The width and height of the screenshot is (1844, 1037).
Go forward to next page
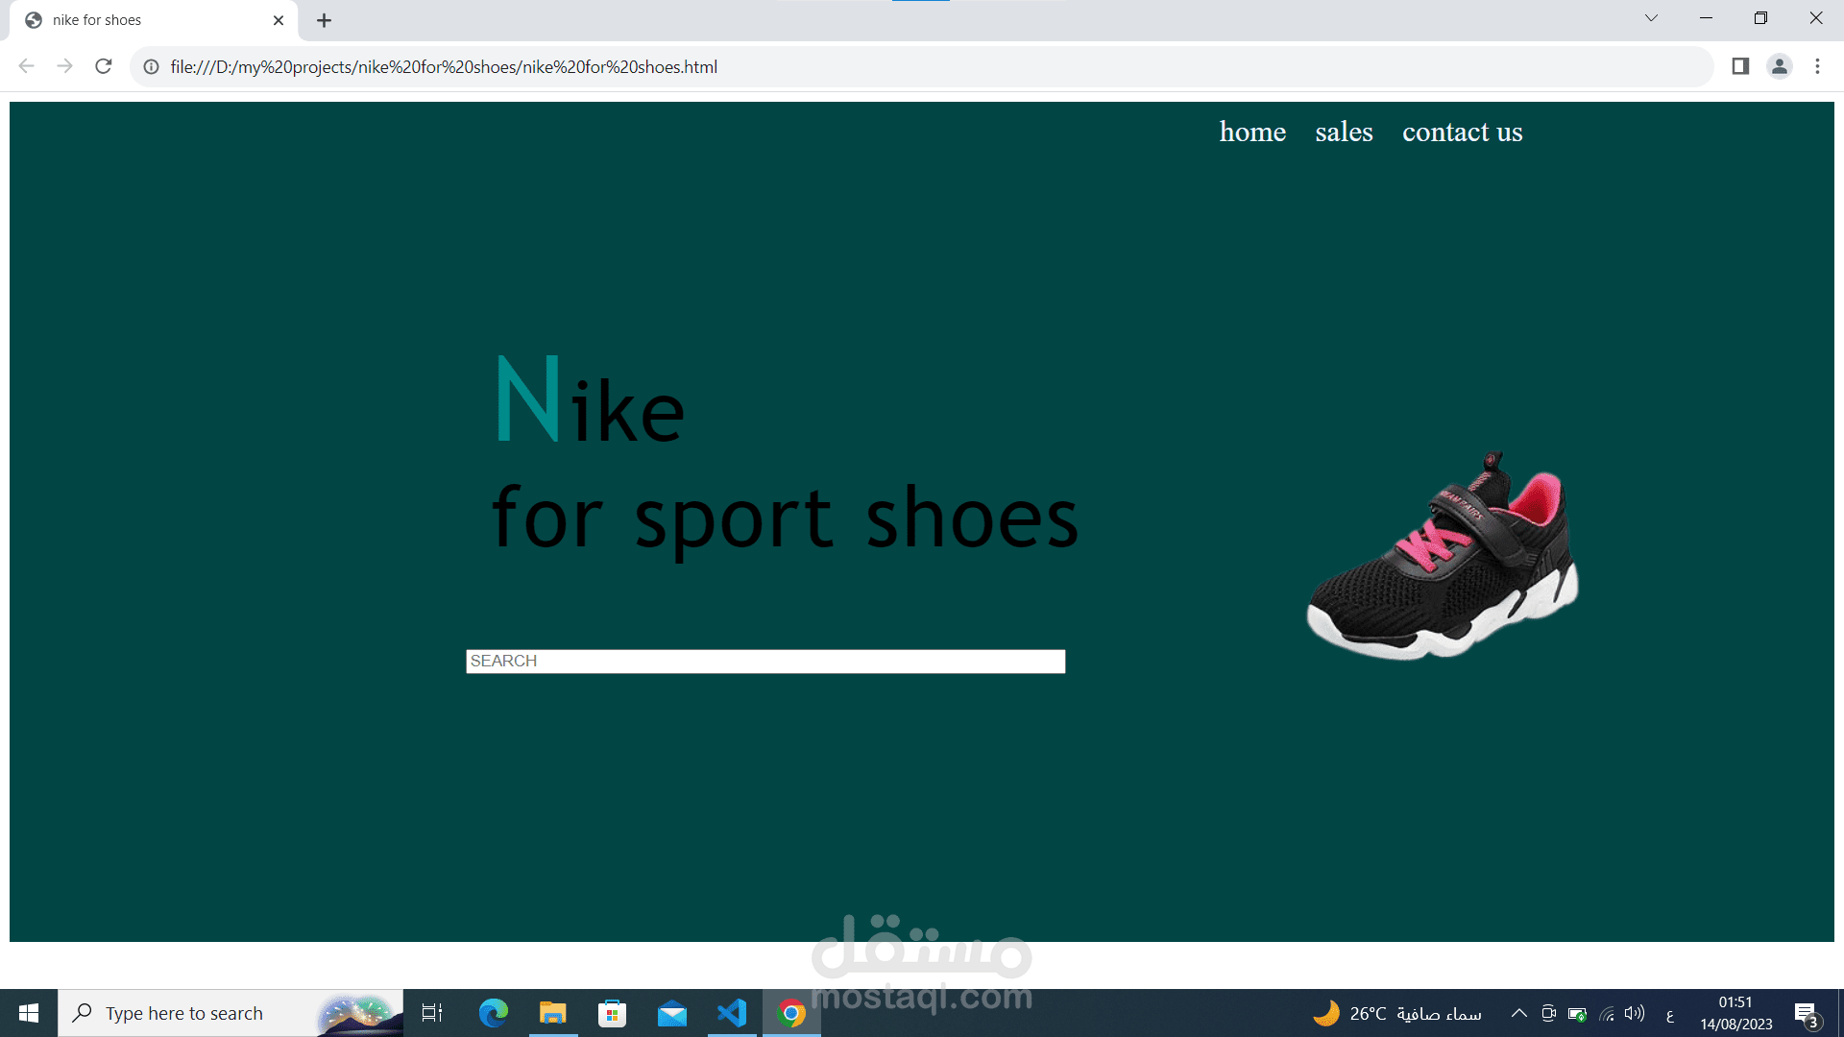tap(64, 66)
